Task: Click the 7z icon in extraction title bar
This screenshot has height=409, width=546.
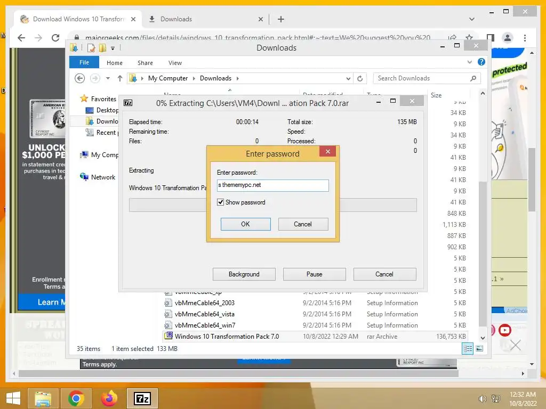Action: pos(128,103)
